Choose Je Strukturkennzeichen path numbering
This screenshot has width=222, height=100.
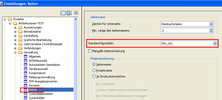pos(94,76)
